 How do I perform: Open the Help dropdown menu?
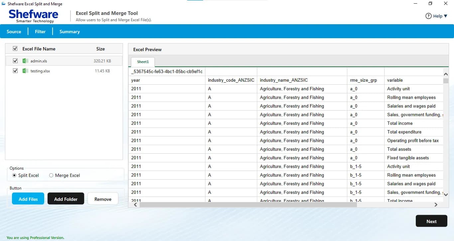click(x=437, y=16)
